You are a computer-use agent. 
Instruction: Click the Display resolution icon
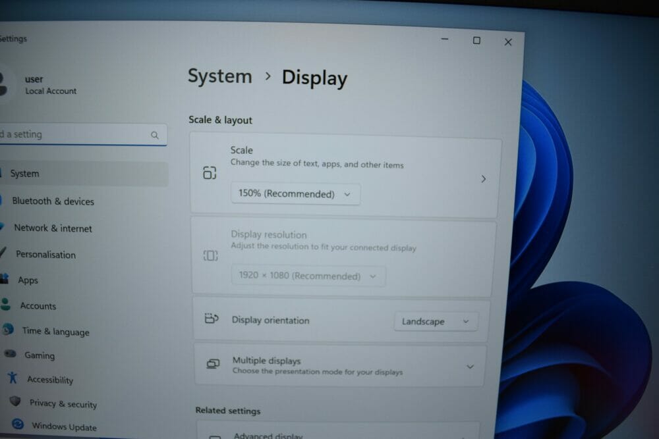click(211, 255)
